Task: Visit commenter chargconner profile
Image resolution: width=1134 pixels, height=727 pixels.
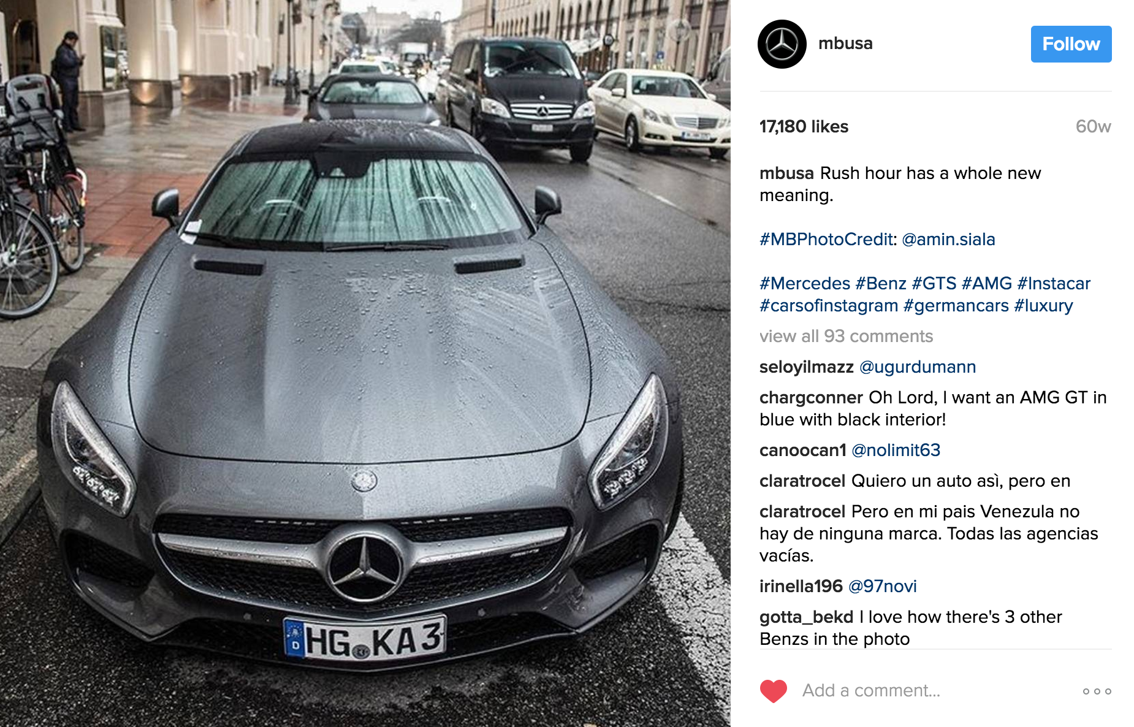Action: (x=811, y=397)
